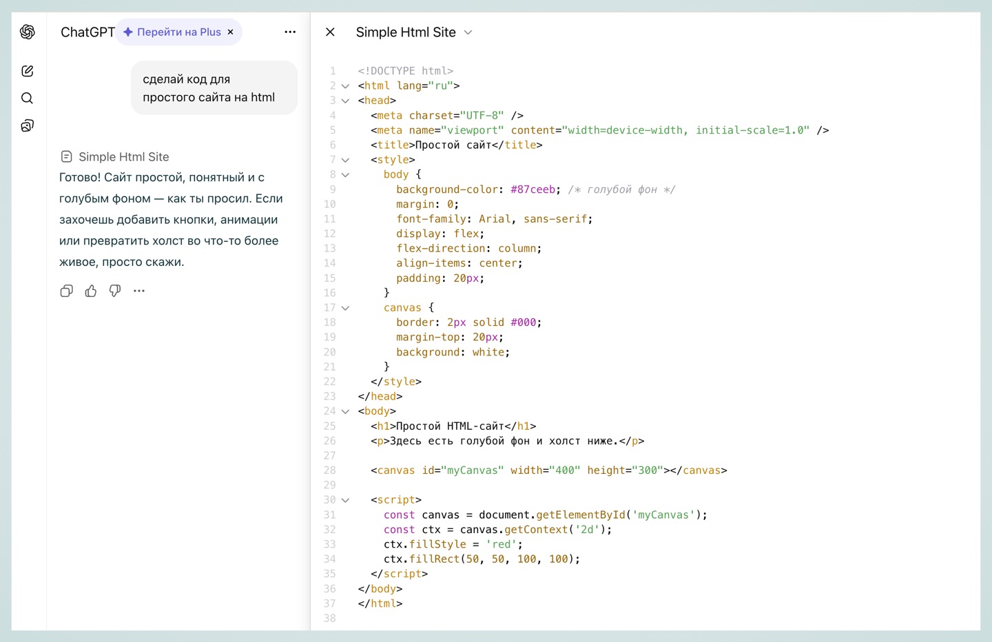Open the Simple Html Site document link in chat
Screen dimensions: 992x642
116,156
